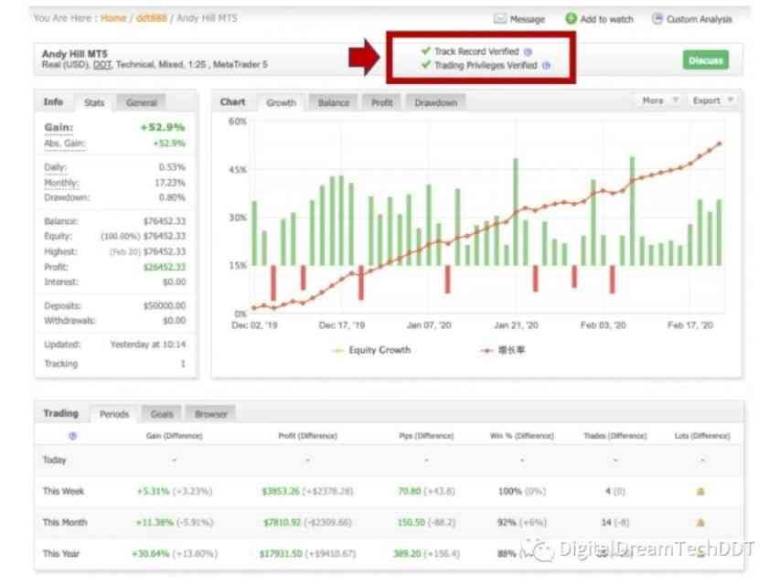Click the red growth line's last data point
The height and width of the screenshot is (585, 780).
click(721, 144)
